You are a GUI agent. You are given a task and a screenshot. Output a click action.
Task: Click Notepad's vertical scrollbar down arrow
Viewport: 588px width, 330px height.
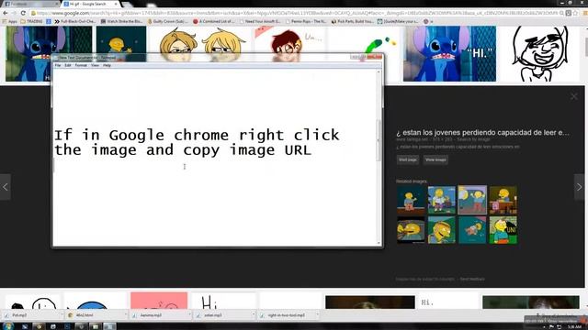(x=379, y=243)
